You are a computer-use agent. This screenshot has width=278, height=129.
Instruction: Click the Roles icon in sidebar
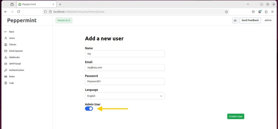click(x=6, y=76)
